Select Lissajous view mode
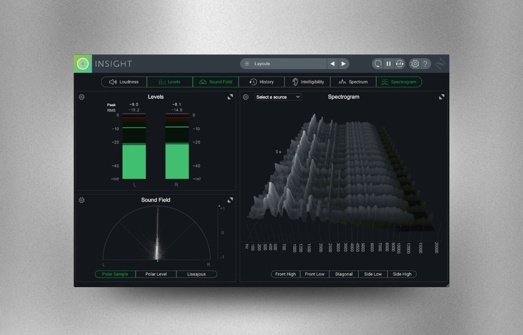 (197, 274)
